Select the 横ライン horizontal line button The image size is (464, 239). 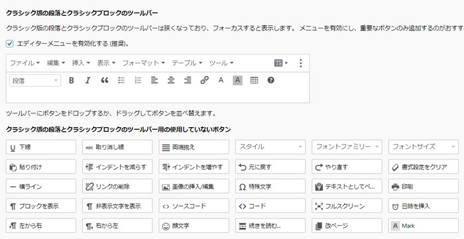pyautogui.click(x=41, y=186)
